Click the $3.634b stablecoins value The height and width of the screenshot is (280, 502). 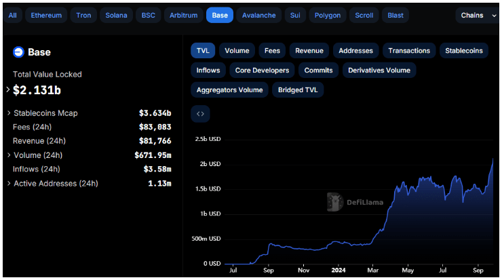coord(155,113)
